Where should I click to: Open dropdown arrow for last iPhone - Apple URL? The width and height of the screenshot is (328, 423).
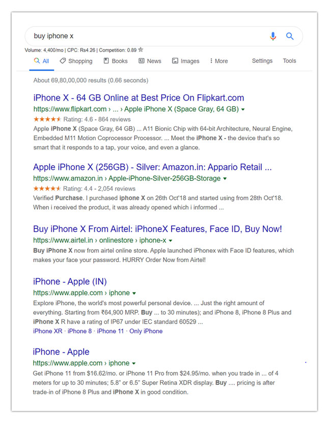coord(133,363)
